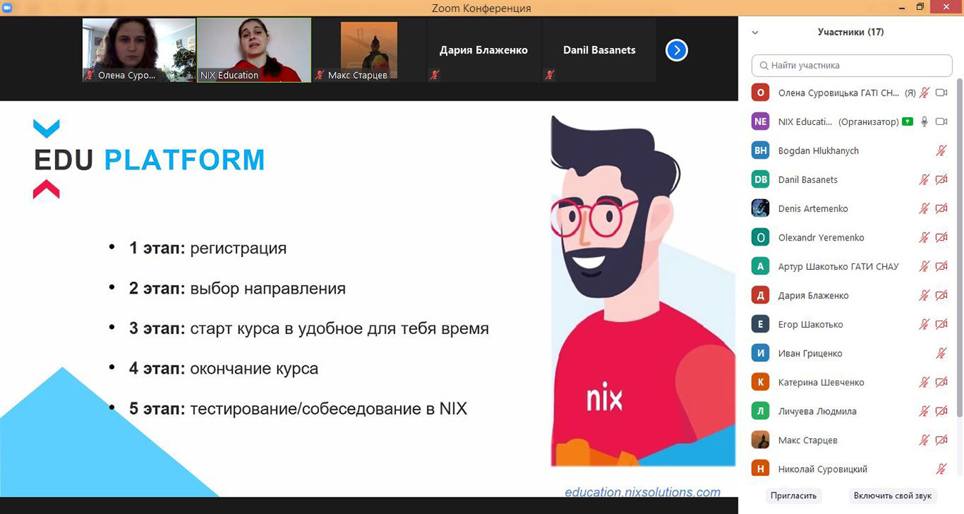Image resolution: width=964 pixels, height=514 pixels.
Task: Click the disabled camera icon for Личуева Людмила
Action: [941, 411]
